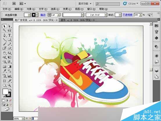Reset default fill and stroke
The width and height of the screenshot is (161, 121).
pos(4,96)
